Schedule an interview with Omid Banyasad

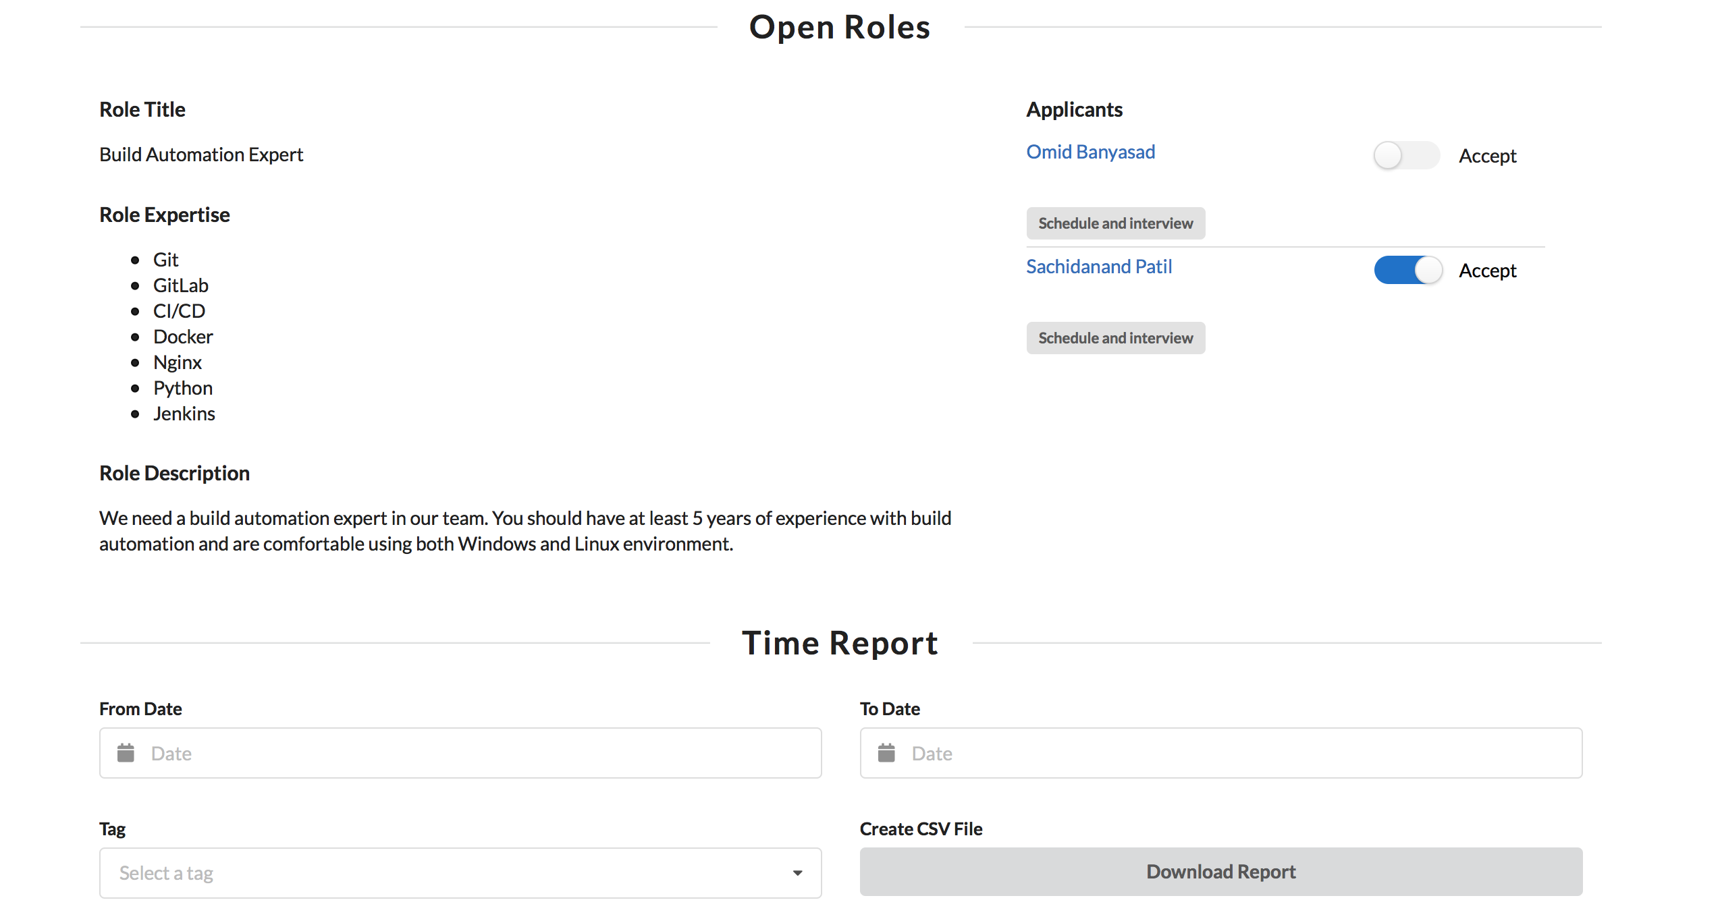tap(1115, 223)
